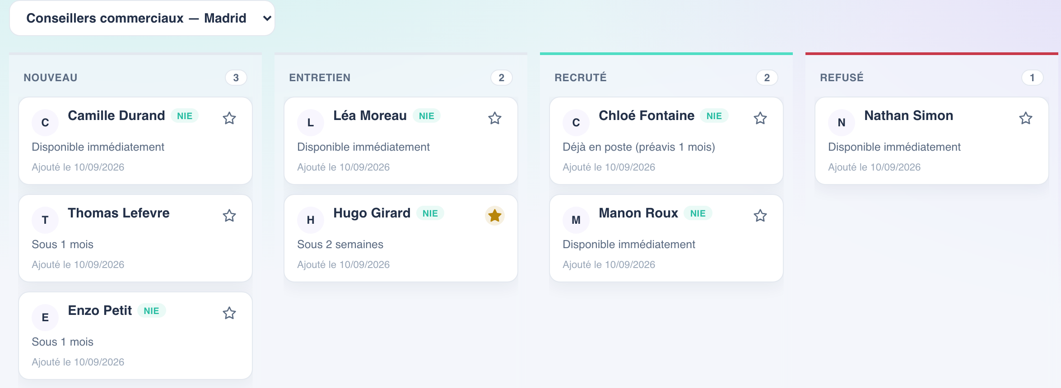This screenshot has width=1061, height=388.
Task: Click "Déjà en poste (préavis 1 mois)" text
Action: coord(639,147)
